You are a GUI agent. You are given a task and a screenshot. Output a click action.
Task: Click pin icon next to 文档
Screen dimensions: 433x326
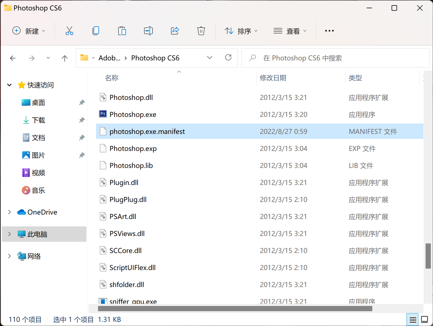(82, 138)
